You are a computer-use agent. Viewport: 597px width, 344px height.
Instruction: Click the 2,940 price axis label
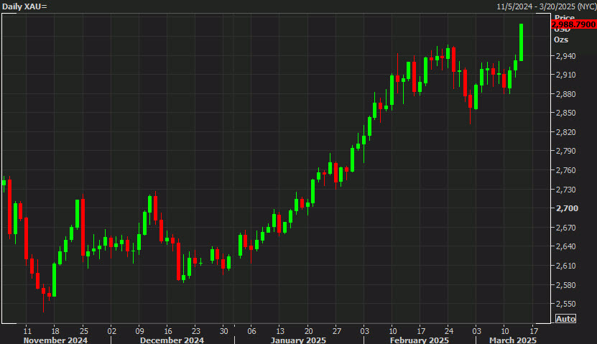[x=566, y=56]
